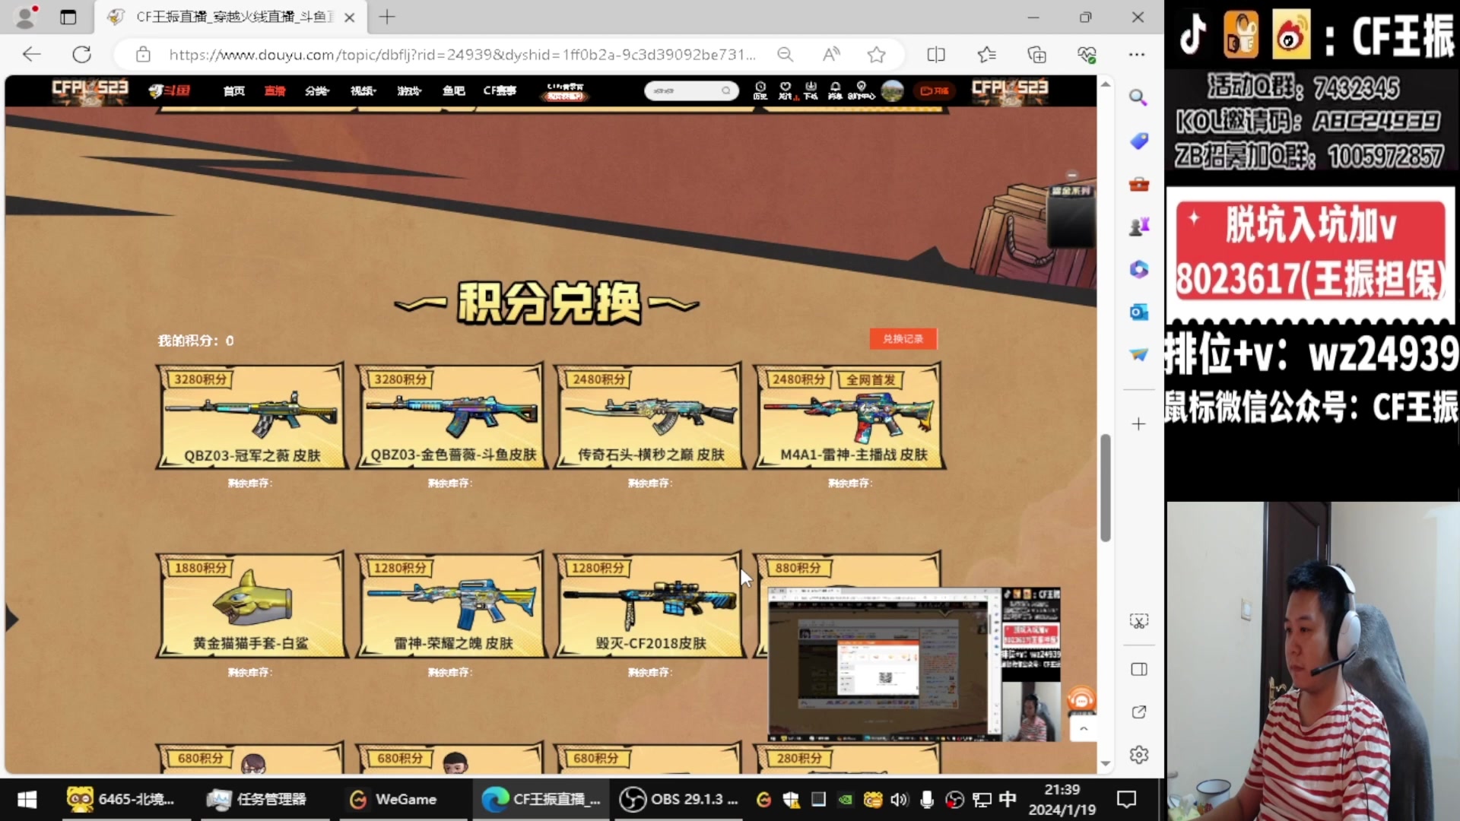
Task: Go to the 首页 nav item
Action: click(x=234, y=91)
